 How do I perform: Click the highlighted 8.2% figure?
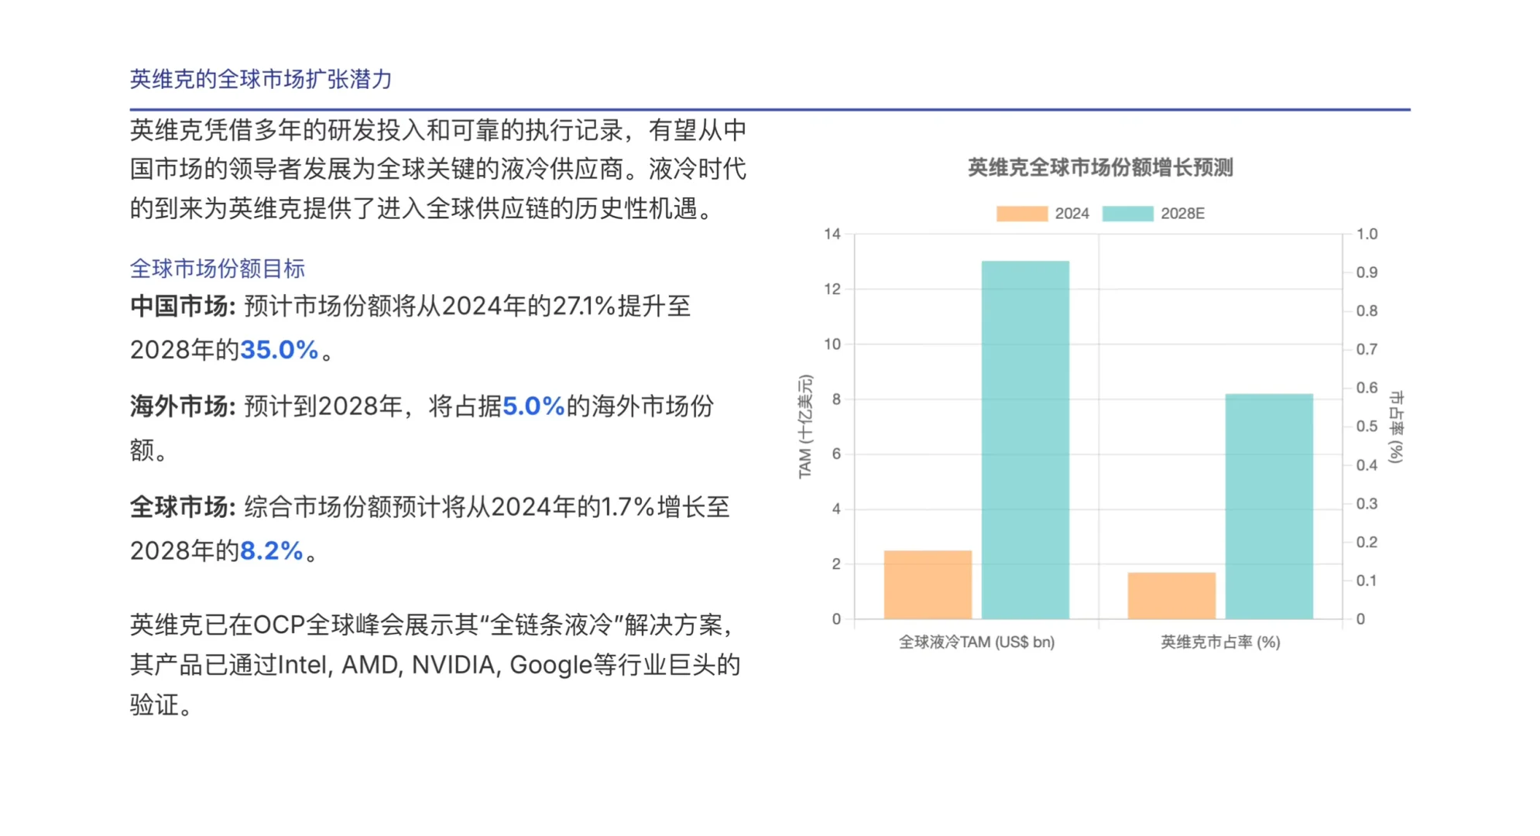point(271,551)
